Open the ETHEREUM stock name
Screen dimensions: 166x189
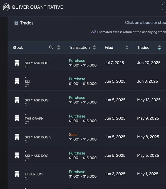[34, 174]
